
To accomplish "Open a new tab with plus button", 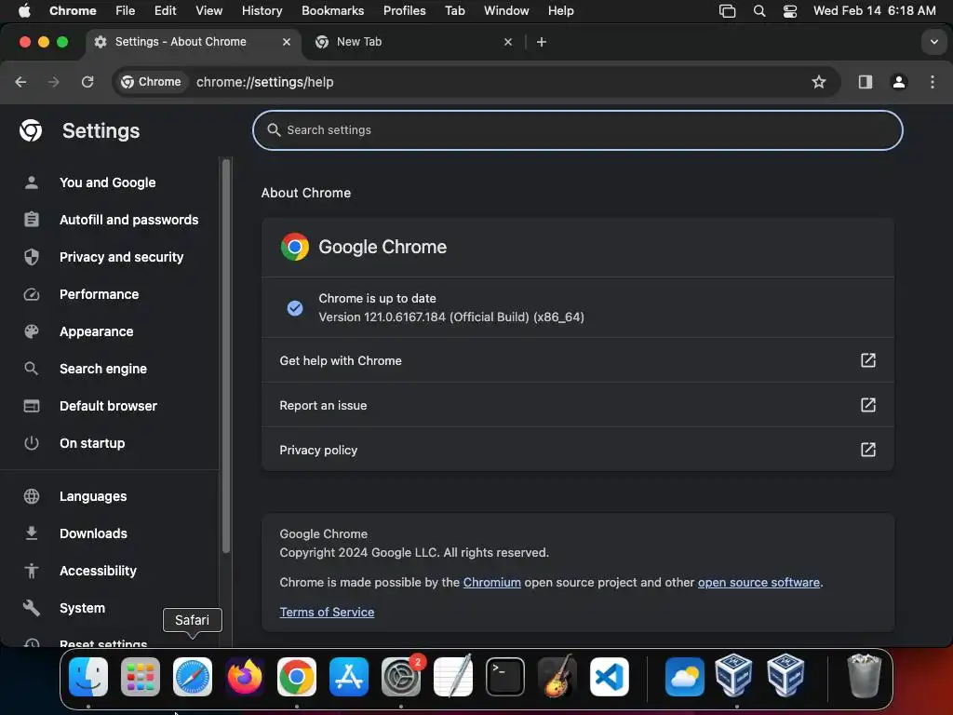I will (x=542, y=42).
